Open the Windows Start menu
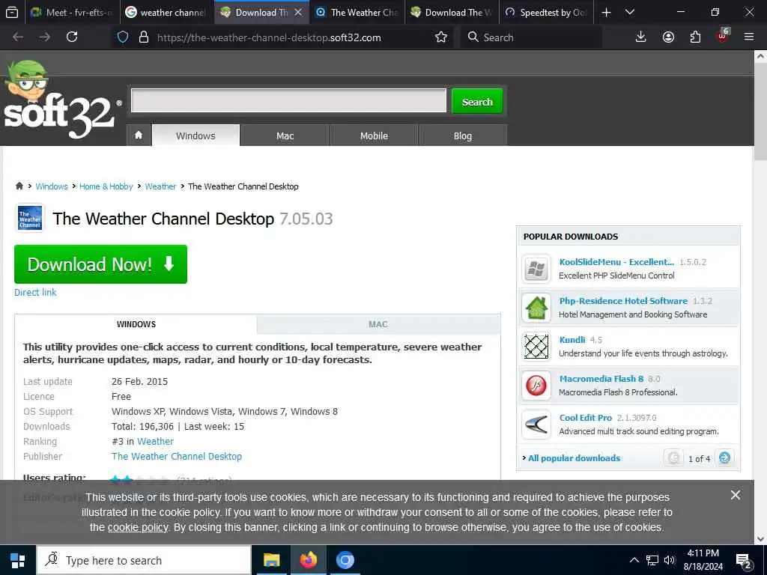The width and height of the screenshot is (767, 575). coord(18,560)
